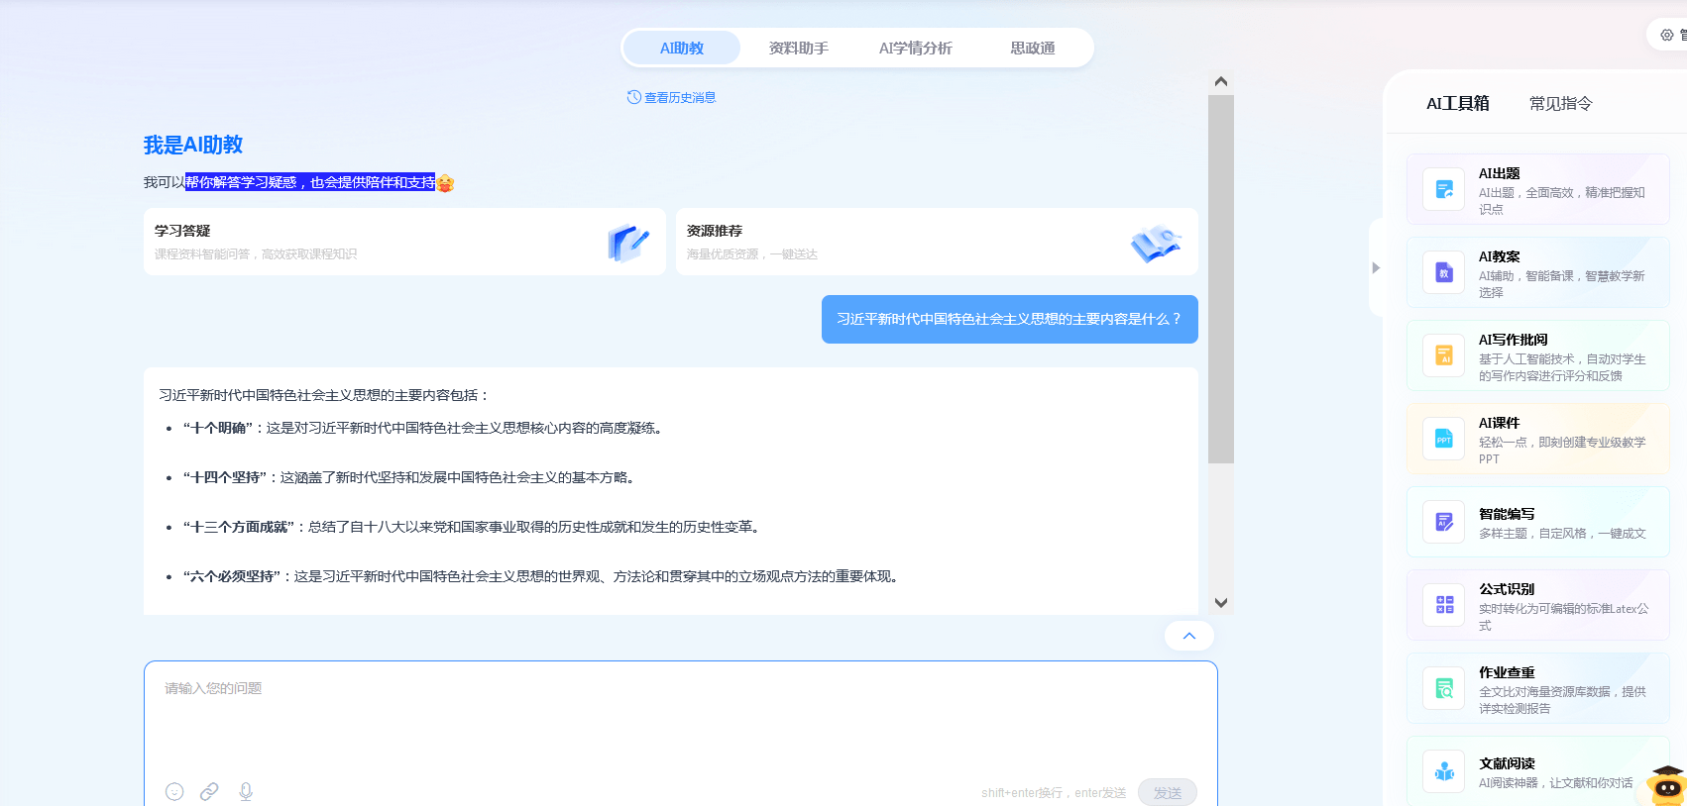Select the 学习答疑 card
Screen dimensions: 1687x806
pyautogui.click(x=404, y=242)
